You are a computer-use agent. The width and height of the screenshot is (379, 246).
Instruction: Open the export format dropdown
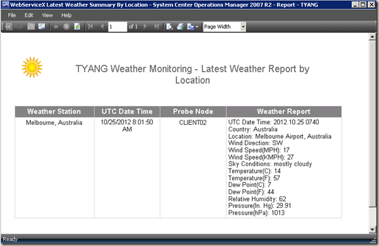193,27
